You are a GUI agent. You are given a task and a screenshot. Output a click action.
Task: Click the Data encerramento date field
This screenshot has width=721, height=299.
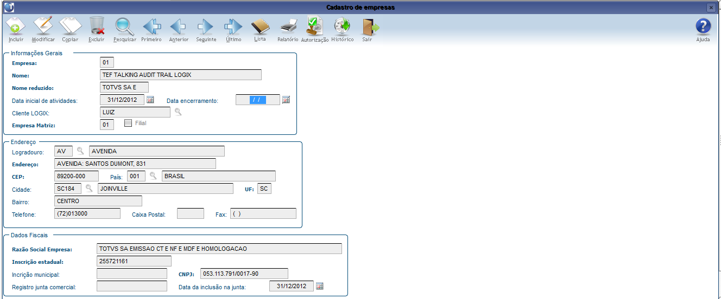(258, 100)
